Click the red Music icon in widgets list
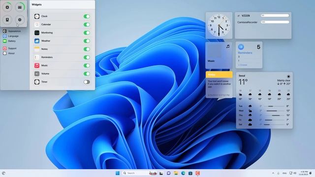Screen dimensions: 315x177 [37, 65]
